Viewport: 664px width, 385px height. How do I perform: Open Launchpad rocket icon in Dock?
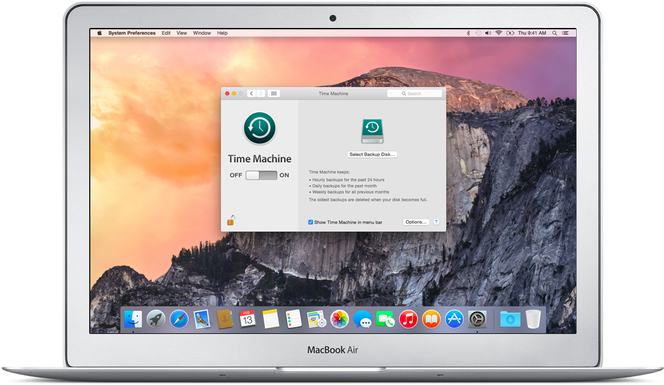[156, 320]
